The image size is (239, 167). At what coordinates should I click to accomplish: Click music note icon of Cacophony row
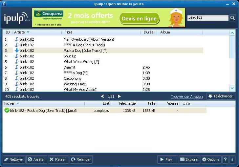click(x=17, y=78)
